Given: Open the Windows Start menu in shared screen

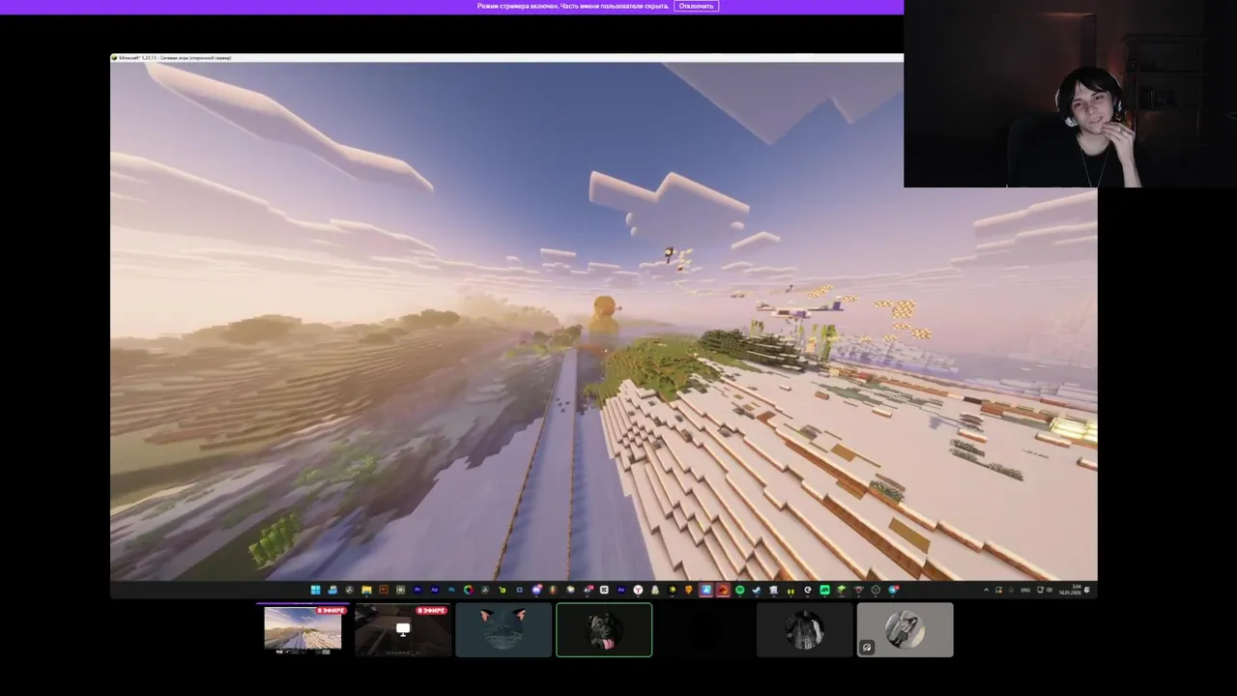Looking at the screenshot, I should click(315, 590).
